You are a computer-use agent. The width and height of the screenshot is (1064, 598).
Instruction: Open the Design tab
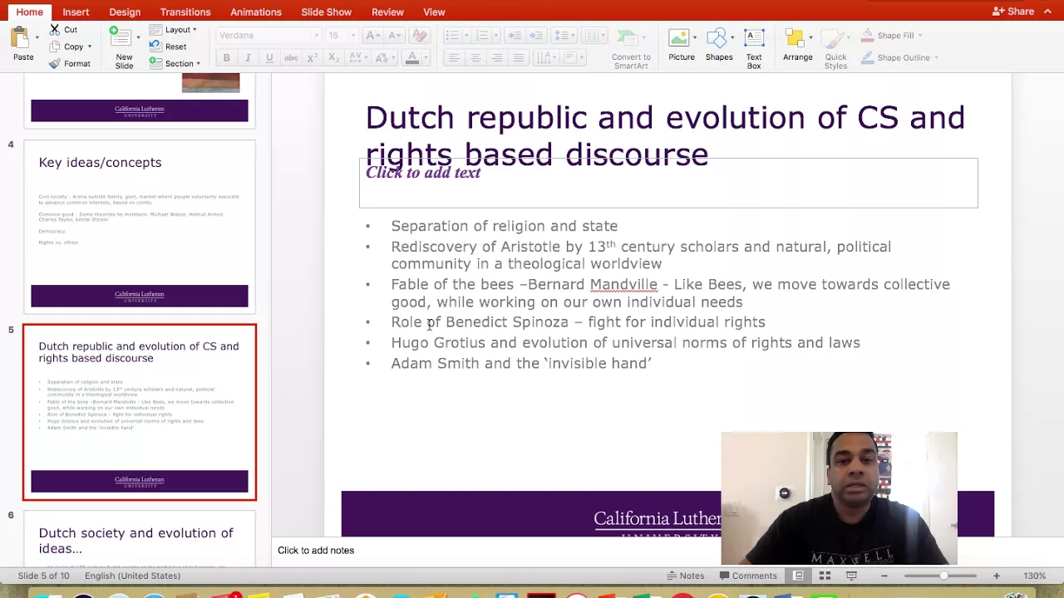tap(125, 12)
